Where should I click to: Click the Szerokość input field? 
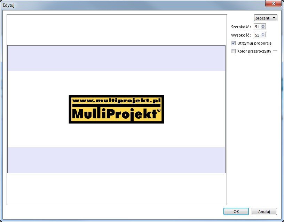pyautogui.click(x=258, y=27)
